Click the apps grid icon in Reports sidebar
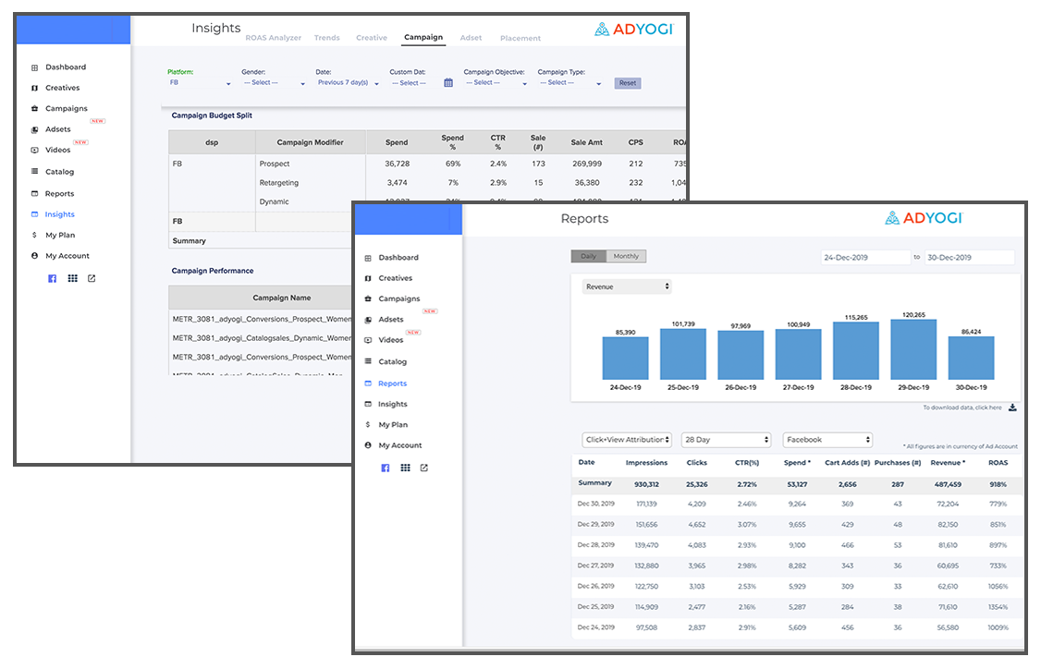The width and height of the screenshot is (1041, 669). point(405,468)
